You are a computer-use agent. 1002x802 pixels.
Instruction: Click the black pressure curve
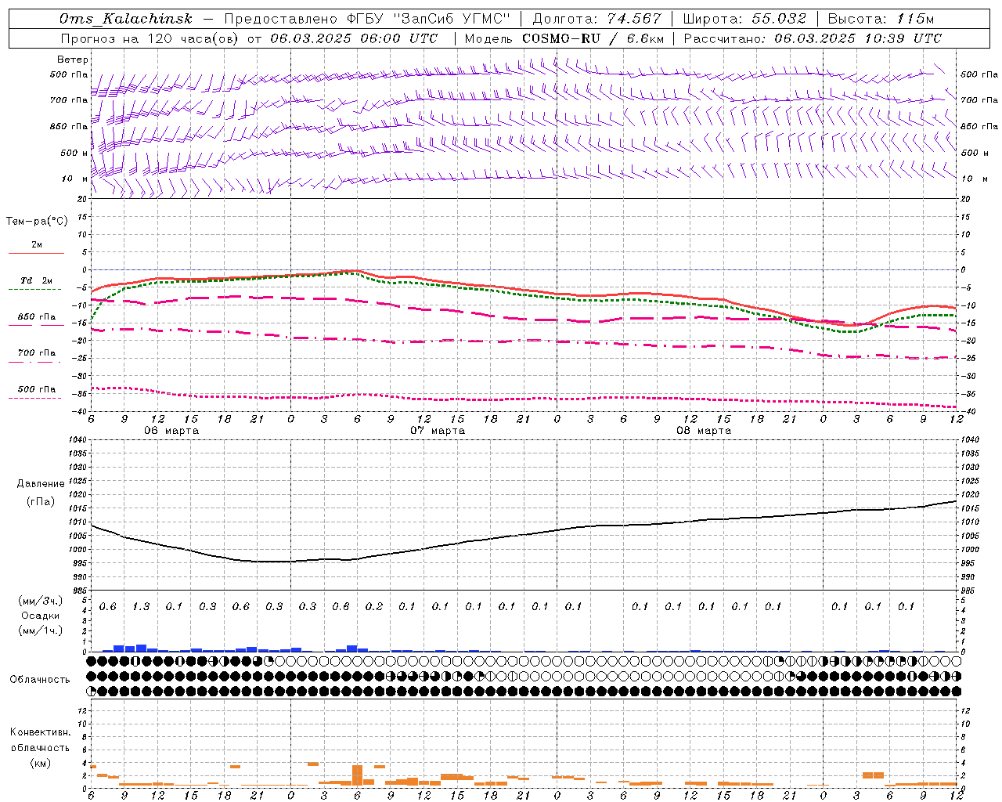point(524,534)
